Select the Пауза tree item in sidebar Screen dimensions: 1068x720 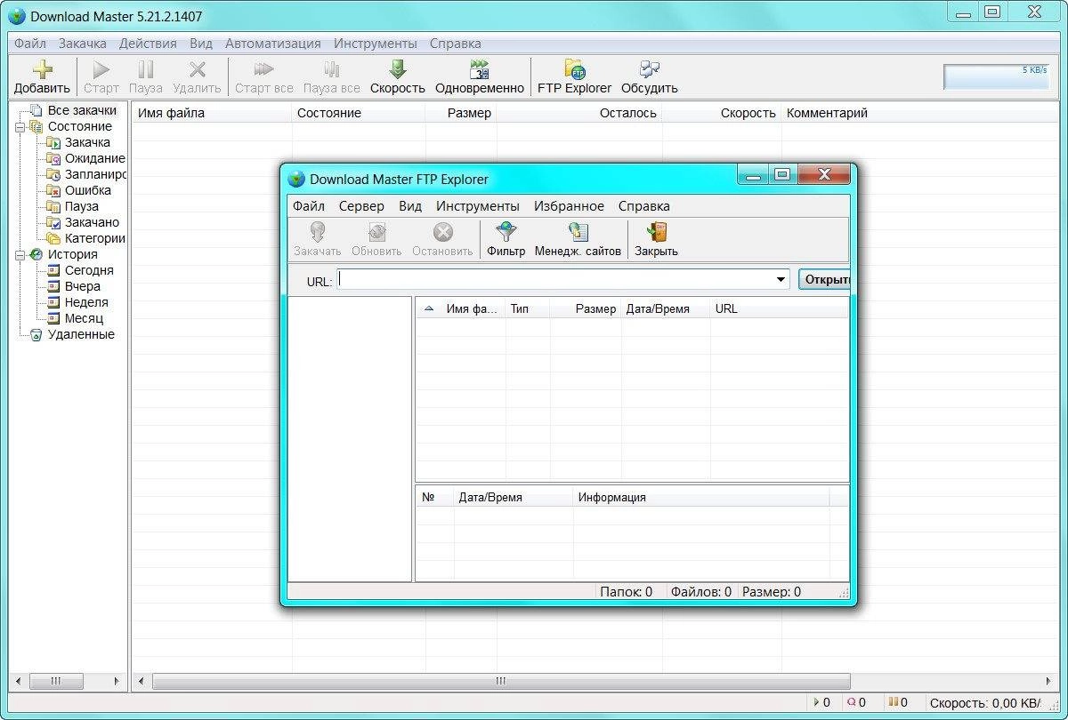82,206
